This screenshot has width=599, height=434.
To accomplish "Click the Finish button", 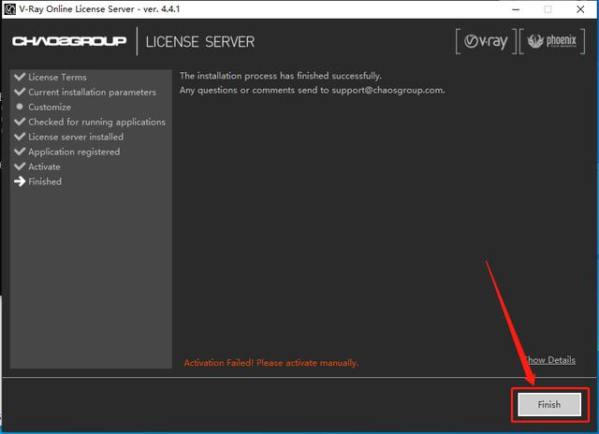I will [x=549, y=405].
